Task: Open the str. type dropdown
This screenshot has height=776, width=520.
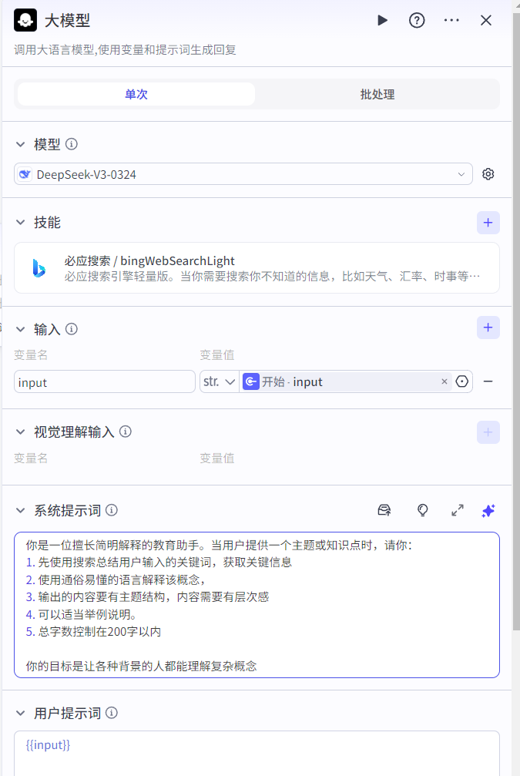Action: click(x=220, y=381)
